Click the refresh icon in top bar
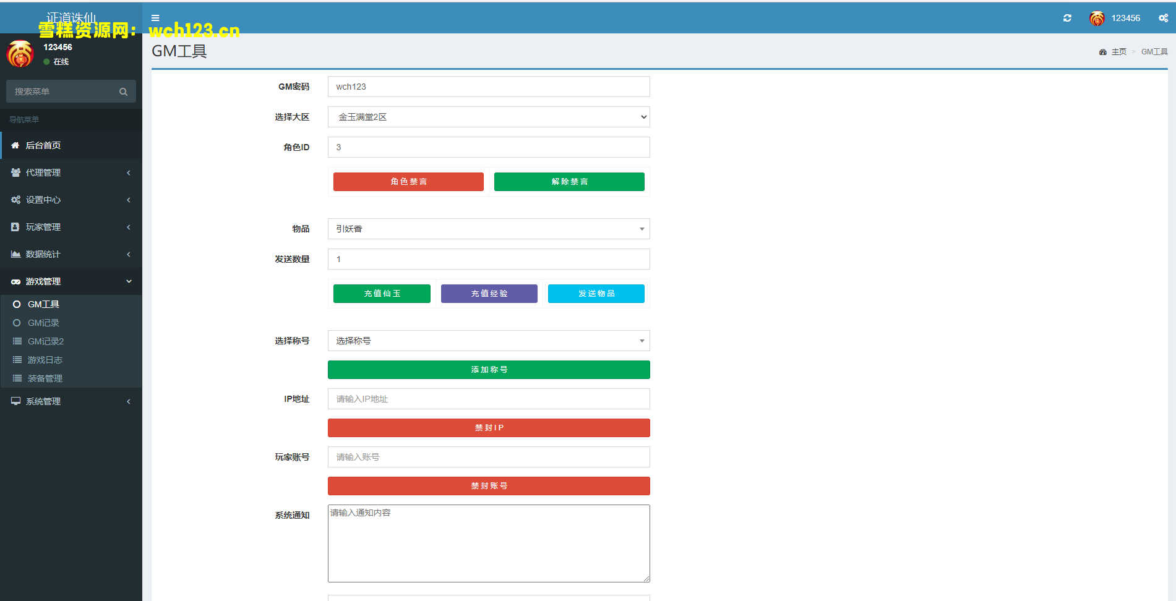 pyautogui.click(x=1067, y=18)
